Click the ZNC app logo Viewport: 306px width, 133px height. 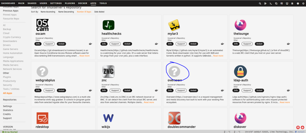[109, 71]
